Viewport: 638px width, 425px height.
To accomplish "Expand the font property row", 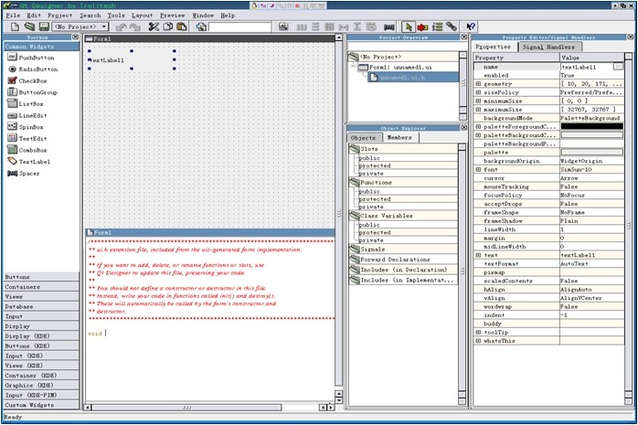I will pyautogui.click(x=478, y=170).
